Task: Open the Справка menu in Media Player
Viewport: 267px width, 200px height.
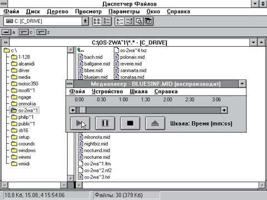Action: point(166,92)
